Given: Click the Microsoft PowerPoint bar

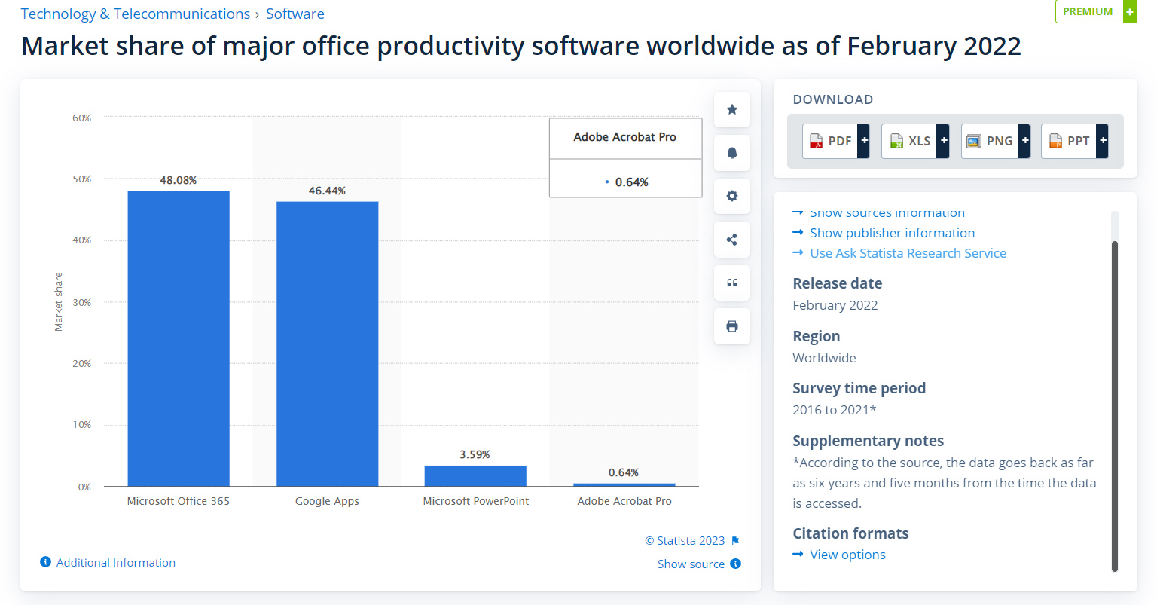Looking at the screenshot, I should (x=475, y=476).
